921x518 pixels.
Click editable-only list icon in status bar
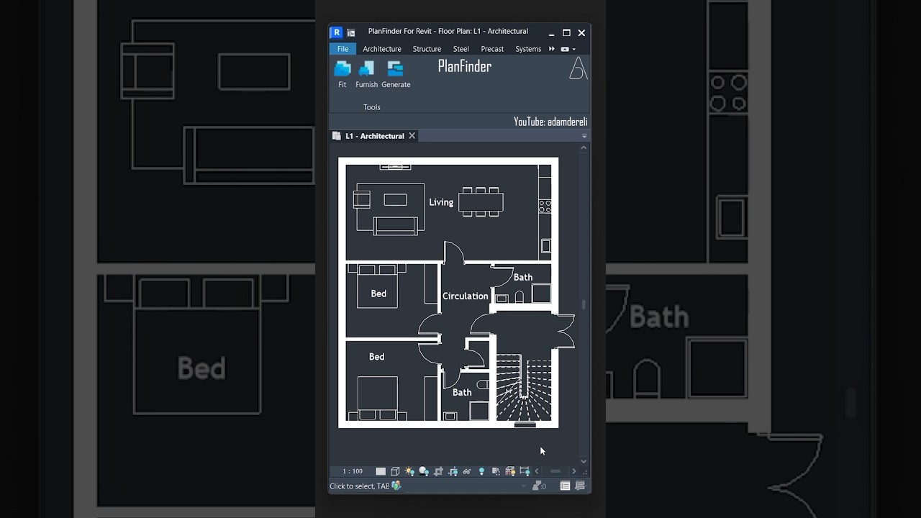tap(565, 486)
